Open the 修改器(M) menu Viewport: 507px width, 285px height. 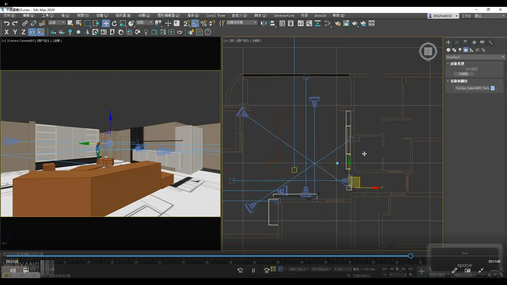tap(123, 16)
